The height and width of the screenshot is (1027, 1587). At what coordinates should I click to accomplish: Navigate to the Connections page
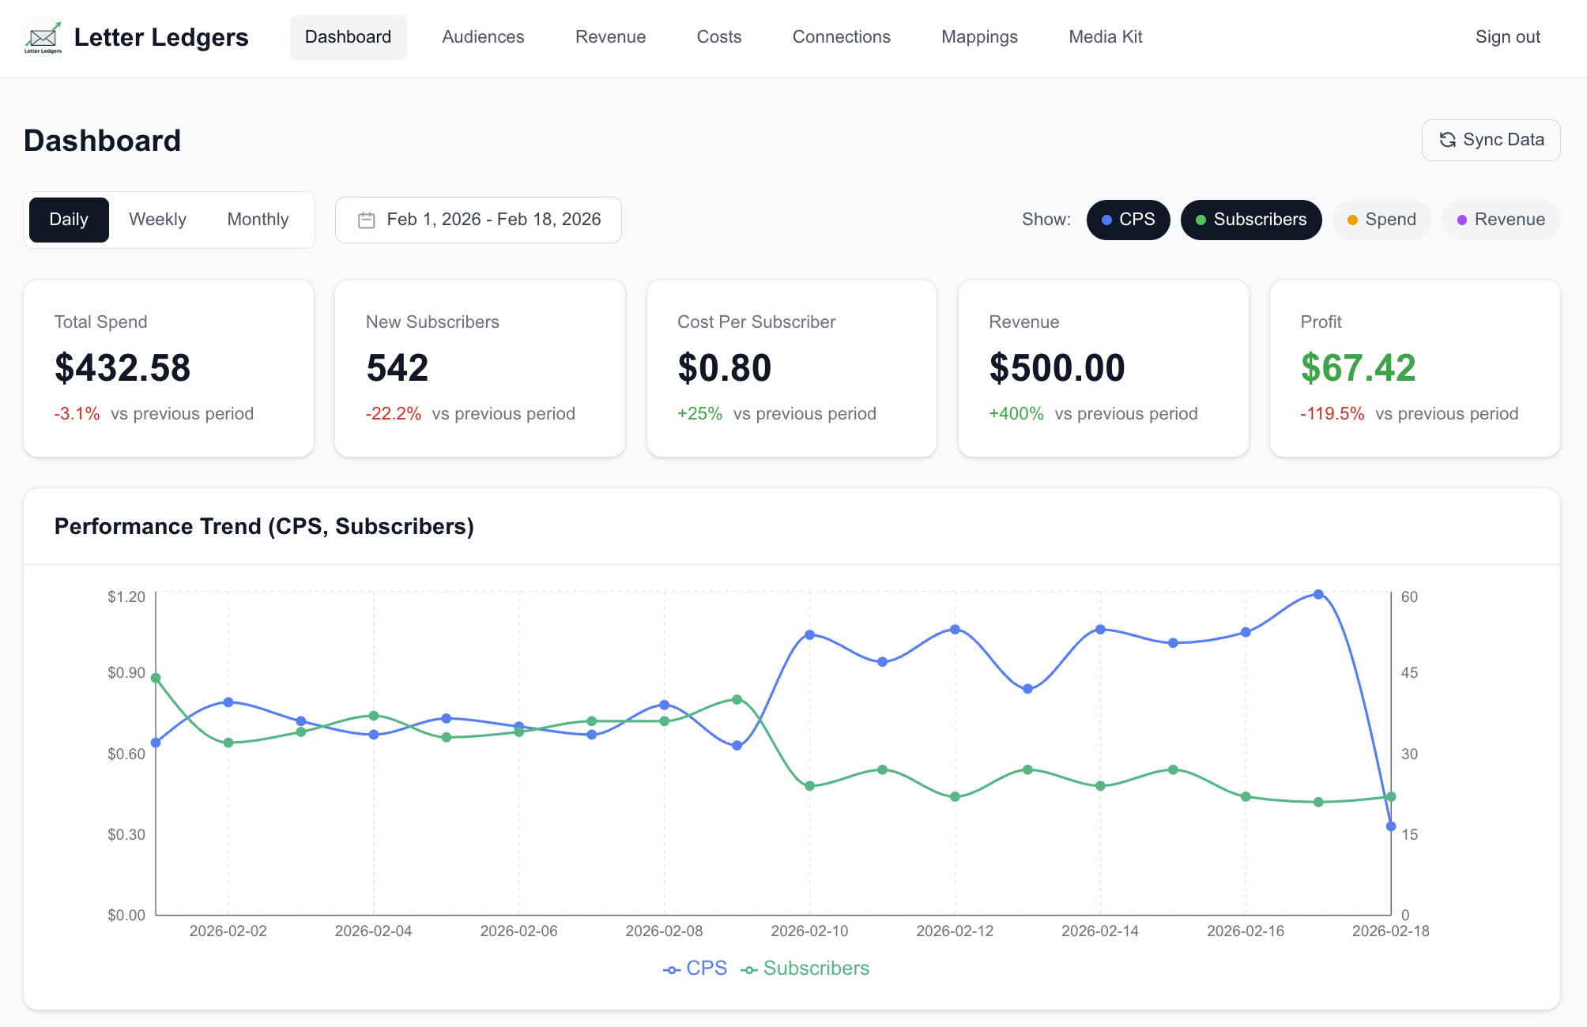[841, 36]
